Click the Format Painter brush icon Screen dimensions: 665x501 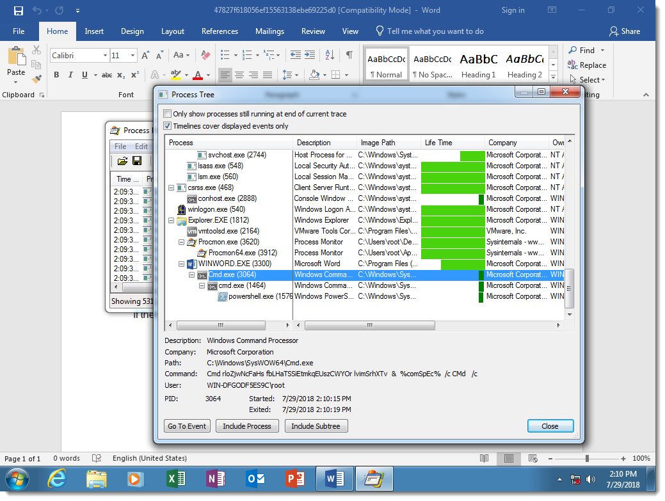coord(37,79)
